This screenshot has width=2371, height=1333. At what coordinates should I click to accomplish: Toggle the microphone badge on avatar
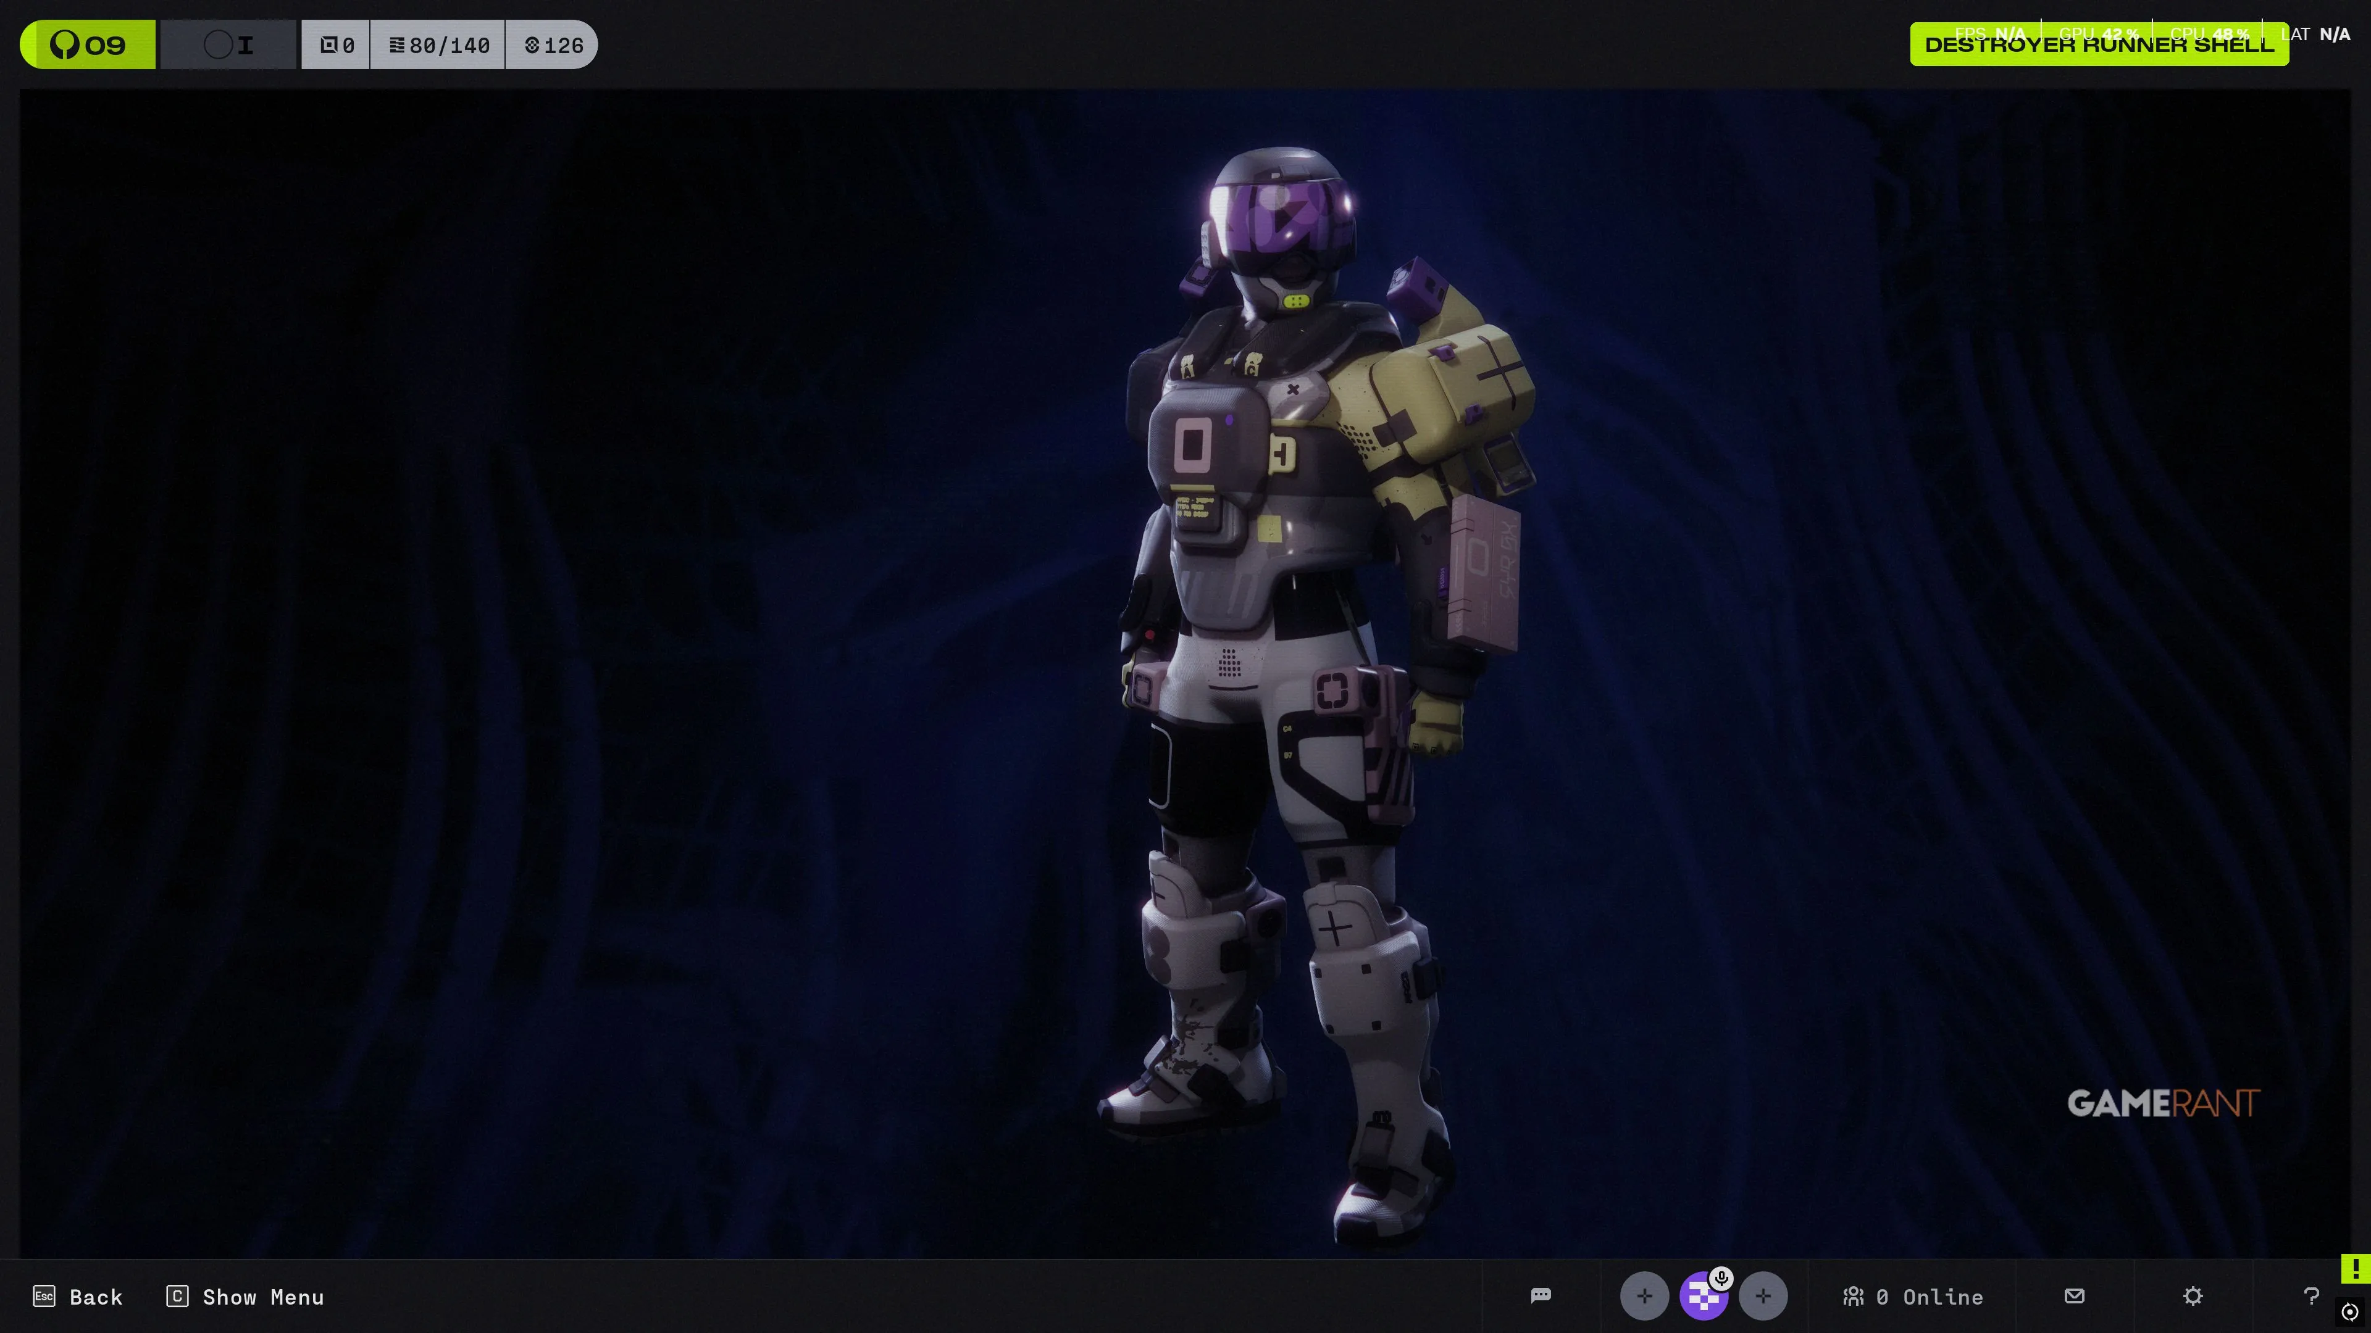coord(1721,1278)
